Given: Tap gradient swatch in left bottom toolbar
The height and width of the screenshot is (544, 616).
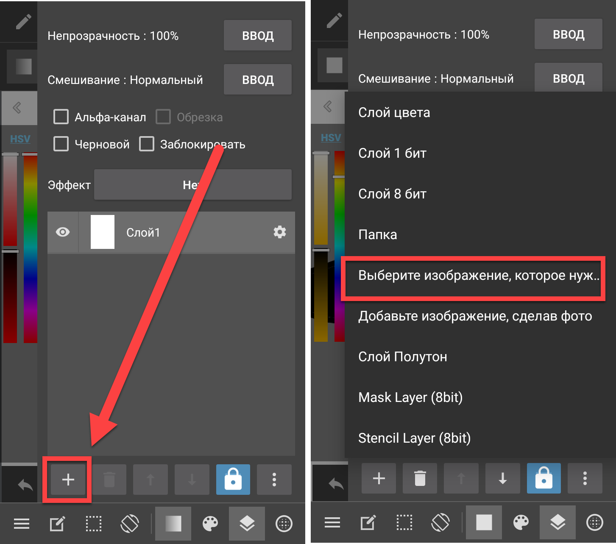Looking at the screenshot, I should tap(173, 524).
